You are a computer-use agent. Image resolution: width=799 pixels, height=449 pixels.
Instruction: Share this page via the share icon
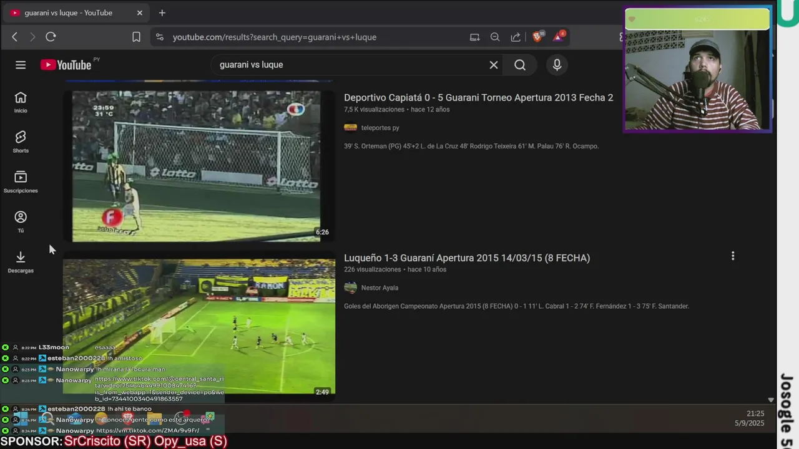516,37
